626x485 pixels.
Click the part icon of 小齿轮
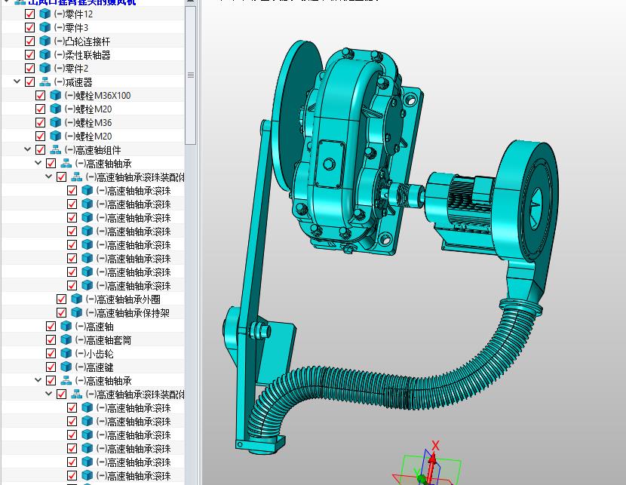(66, 353)
